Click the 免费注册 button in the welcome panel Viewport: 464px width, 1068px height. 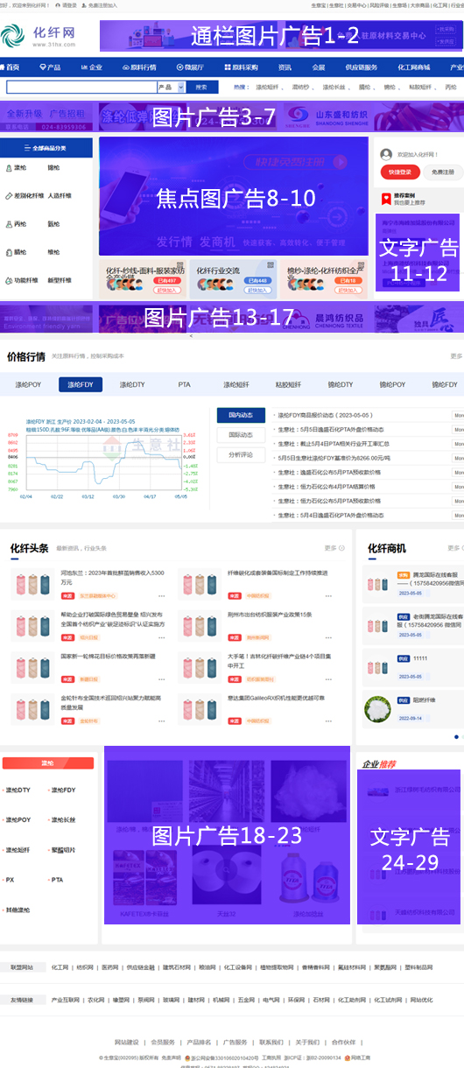(443, 172)
